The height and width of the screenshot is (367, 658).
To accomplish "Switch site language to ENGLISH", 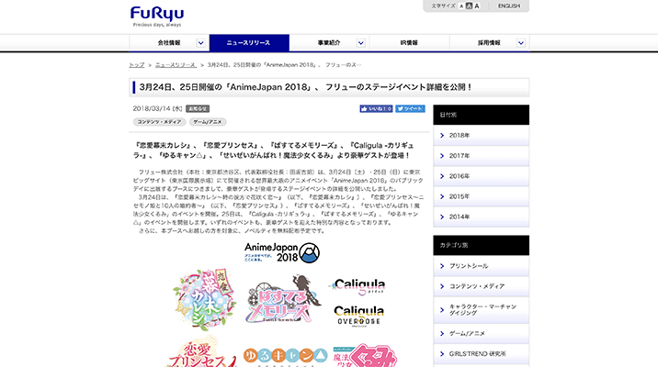I will tap(509, 6).
